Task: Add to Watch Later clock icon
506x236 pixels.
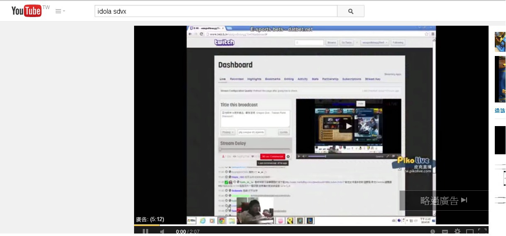Action: (433, 231)
